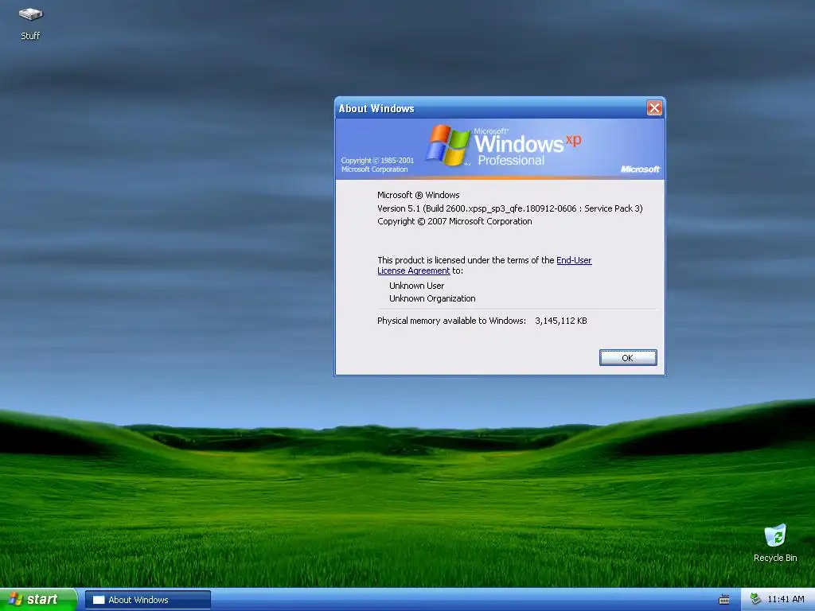The height and width of the screenshot is (611, 815).
Task: Click the 'Professional' banner text
Action: [x=511, y=160]
